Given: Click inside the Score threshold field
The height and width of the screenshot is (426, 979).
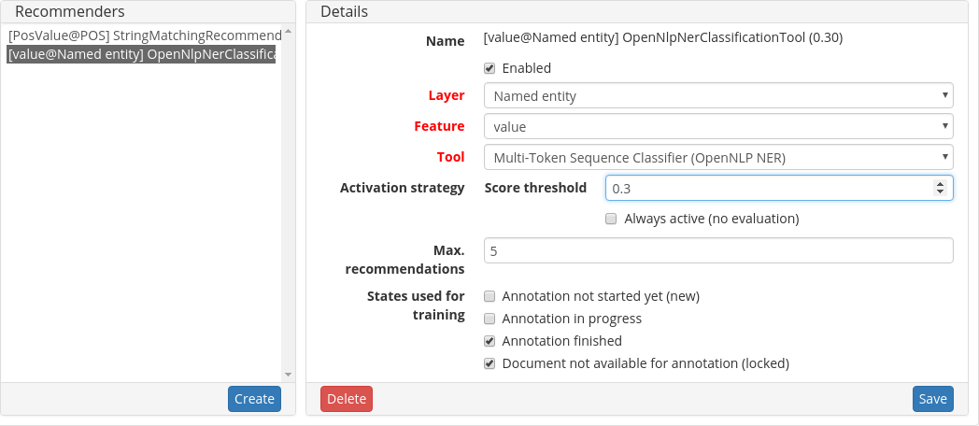Looking at the screenshot, I should pyautogui.click(x=766, y=188).
